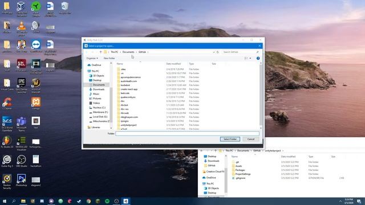
Task: Sort by Date modified column in dialog
Action: 173,64
